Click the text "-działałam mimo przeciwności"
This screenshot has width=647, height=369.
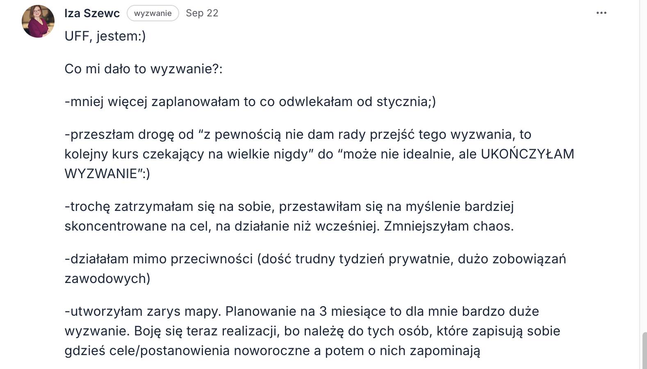159,259
